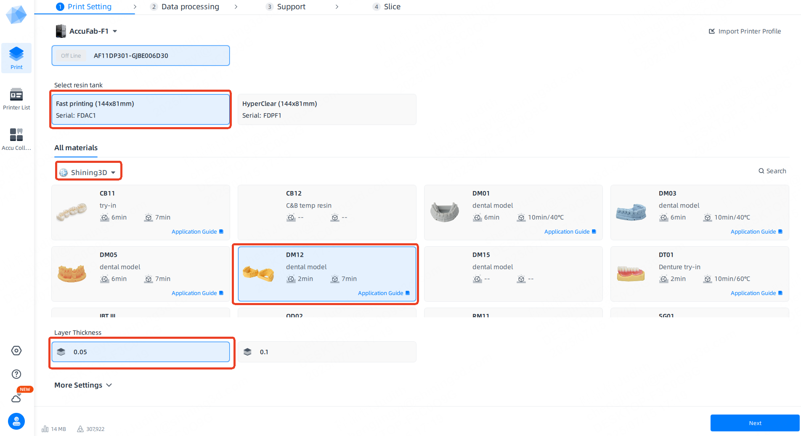Click the DT01 denture thumbnail
The width and height of the screenshot is (801, 436).
(x=631, y=274)
